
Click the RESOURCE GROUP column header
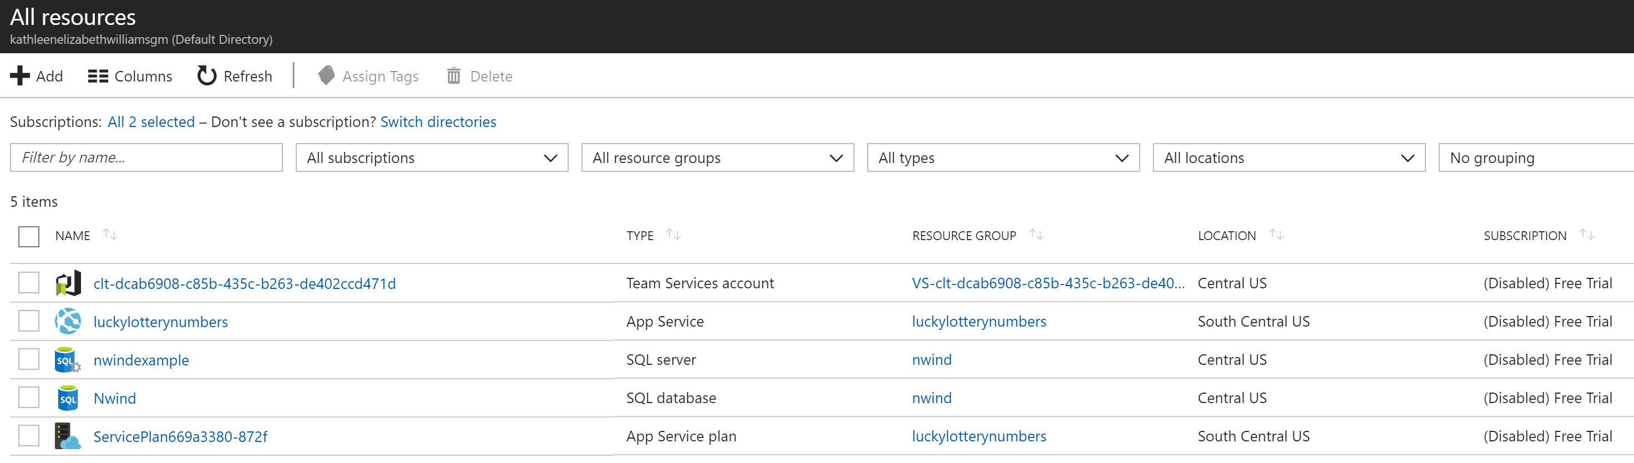(964, 236)
